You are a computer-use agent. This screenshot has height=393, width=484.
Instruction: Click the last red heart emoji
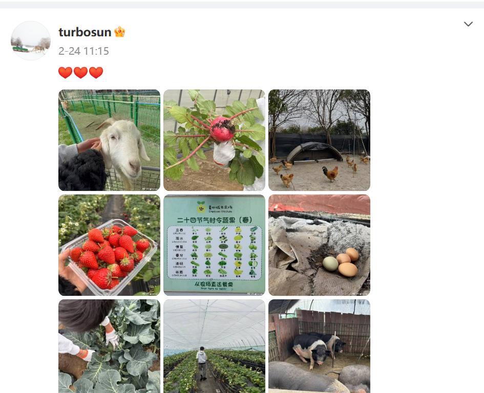click(x=96, y=73)
